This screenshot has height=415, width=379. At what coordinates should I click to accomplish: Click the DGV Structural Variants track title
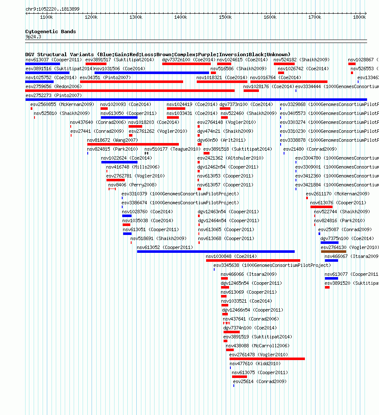158,54
